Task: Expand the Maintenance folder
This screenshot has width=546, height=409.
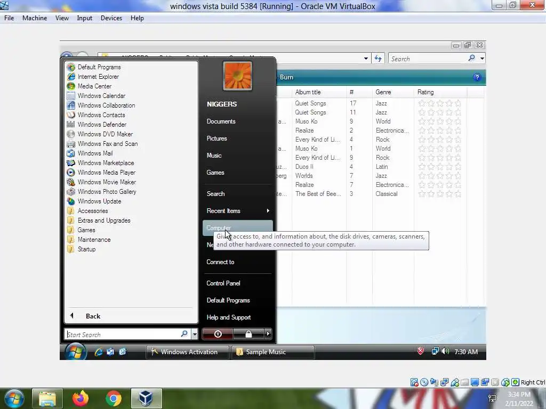Action: pyautogui.click(x=89, y=240)
